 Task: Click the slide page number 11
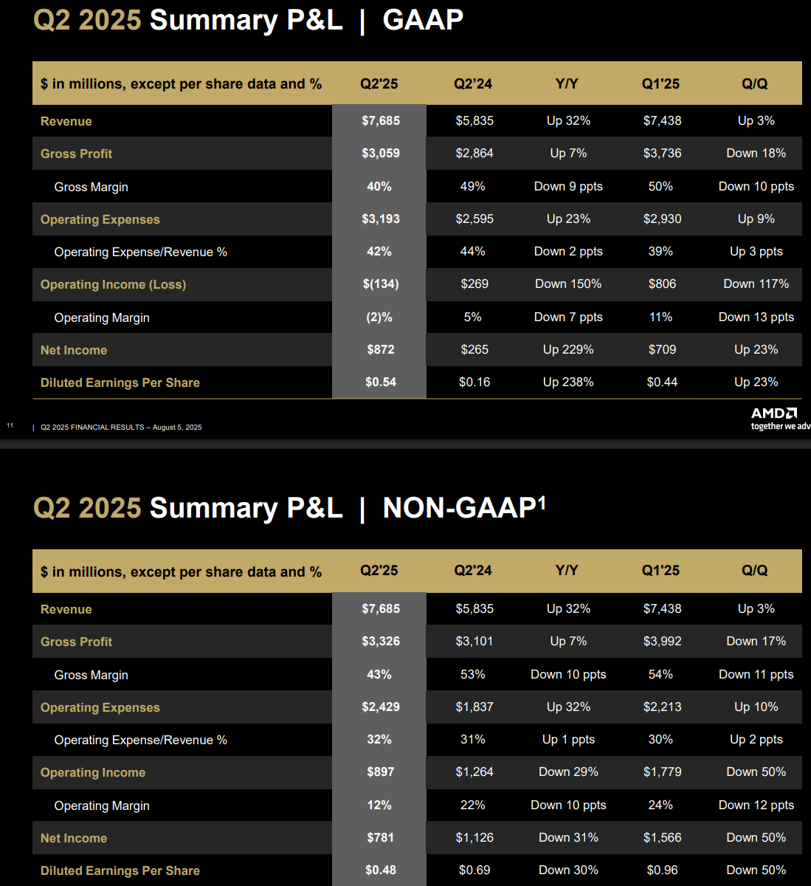pyautogui.click(x=10, y=425)
